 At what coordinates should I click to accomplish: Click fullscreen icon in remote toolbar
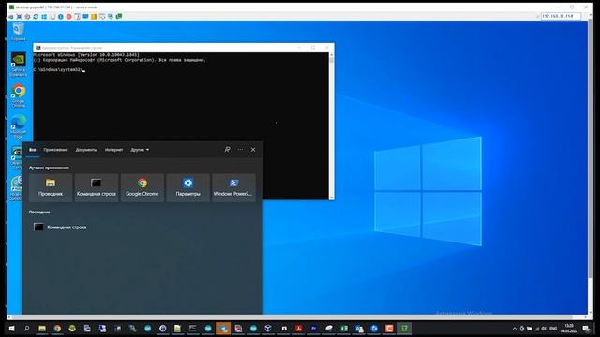(x=19, y=17)
